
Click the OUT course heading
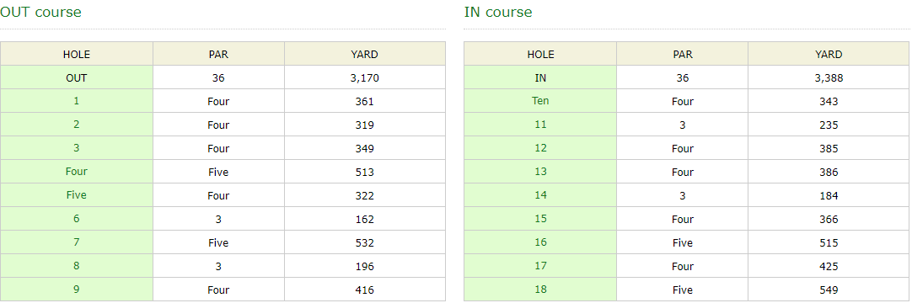[x=40, y=12]
